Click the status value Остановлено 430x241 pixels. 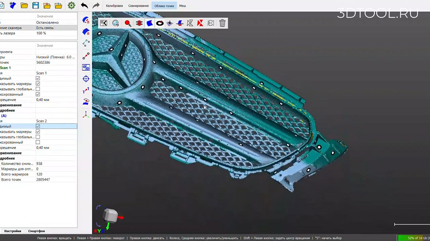click(x=47, y=22)
